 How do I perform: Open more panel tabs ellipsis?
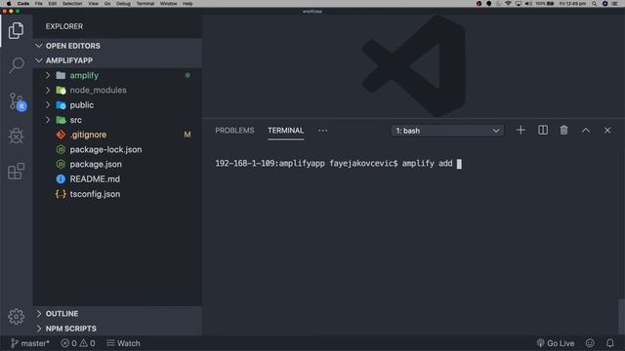coord(322,130)
